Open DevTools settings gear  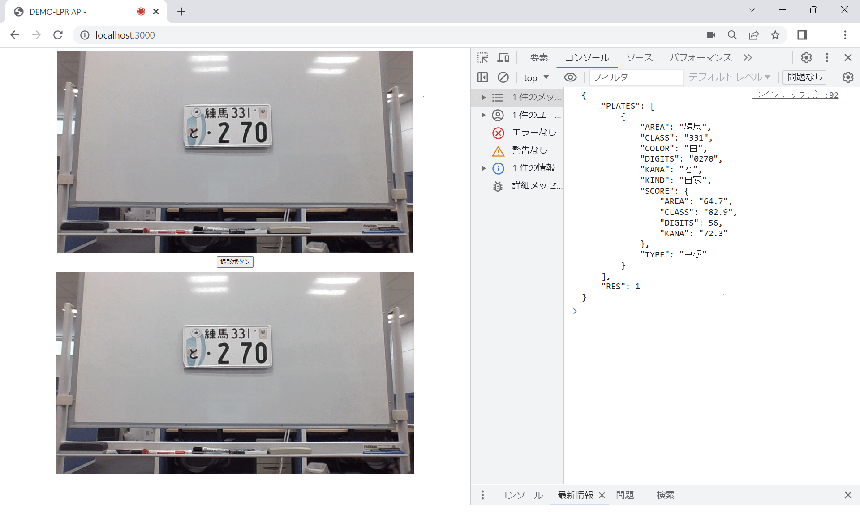tap(806, 57)
